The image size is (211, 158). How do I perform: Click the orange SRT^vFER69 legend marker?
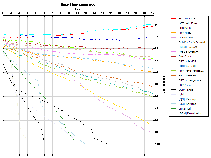173,76
